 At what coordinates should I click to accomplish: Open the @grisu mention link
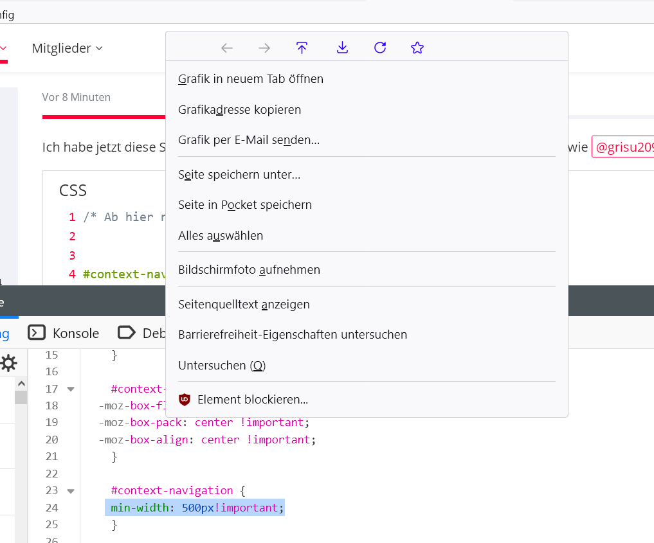point(624,147)
